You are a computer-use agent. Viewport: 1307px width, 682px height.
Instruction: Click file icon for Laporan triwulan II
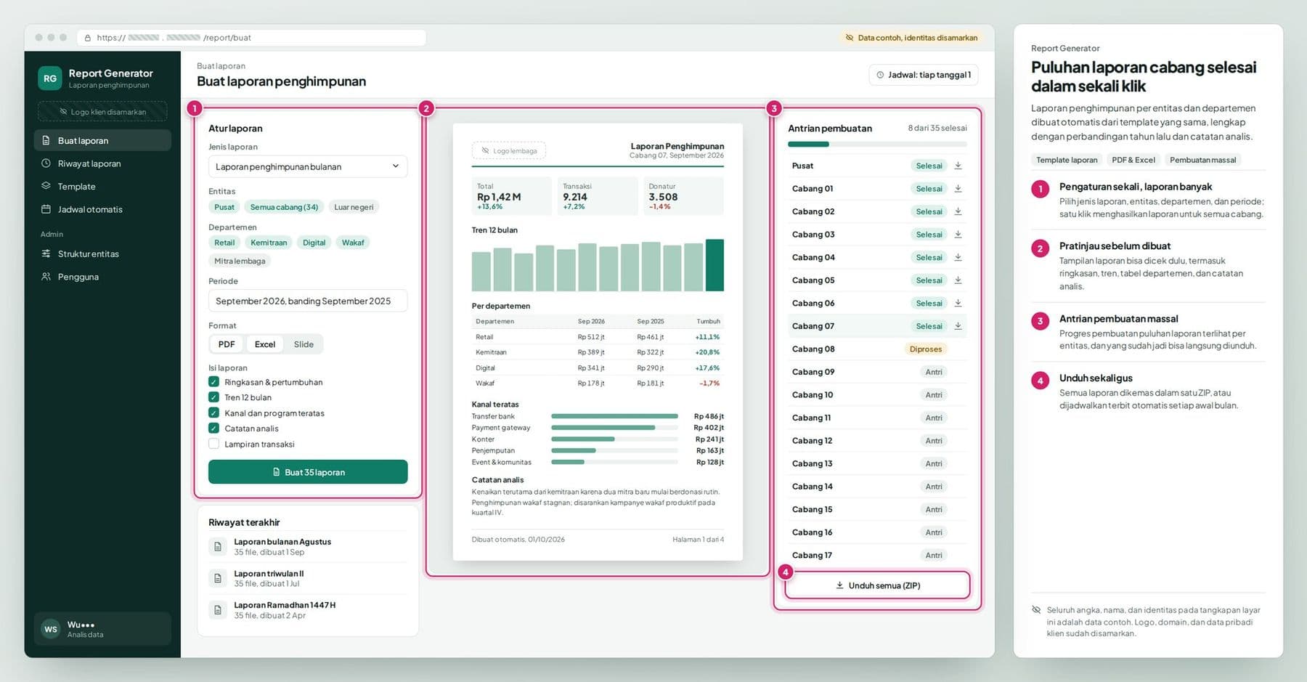click(217, 578)
